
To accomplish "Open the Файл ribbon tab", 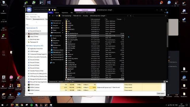I will (50, 12).
